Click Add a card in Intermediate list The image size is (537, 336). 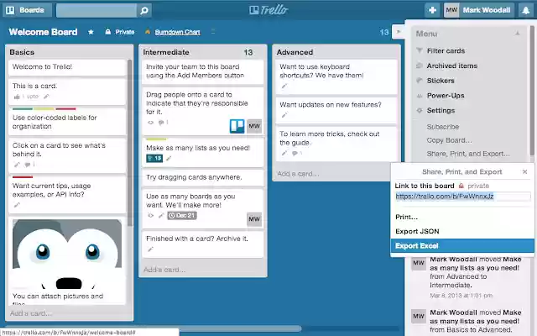(x=164, y=270)
